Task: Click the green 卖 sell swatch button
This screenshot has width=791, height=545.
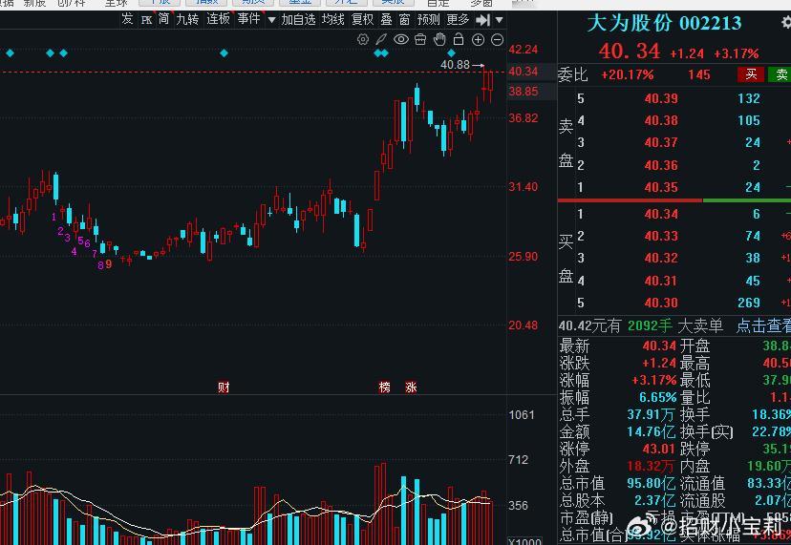Action: click(780, 74)
